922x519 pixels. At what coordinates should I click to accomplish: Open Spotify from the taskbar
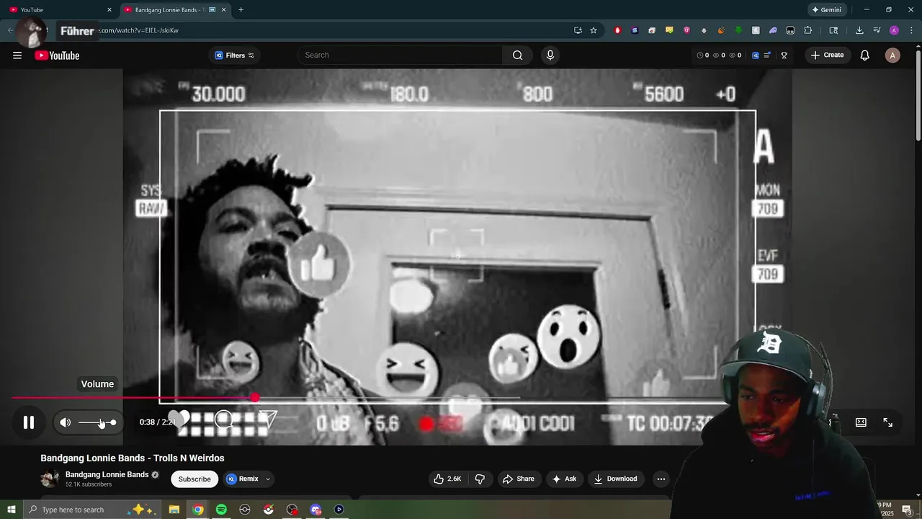(x=221, y=510)
